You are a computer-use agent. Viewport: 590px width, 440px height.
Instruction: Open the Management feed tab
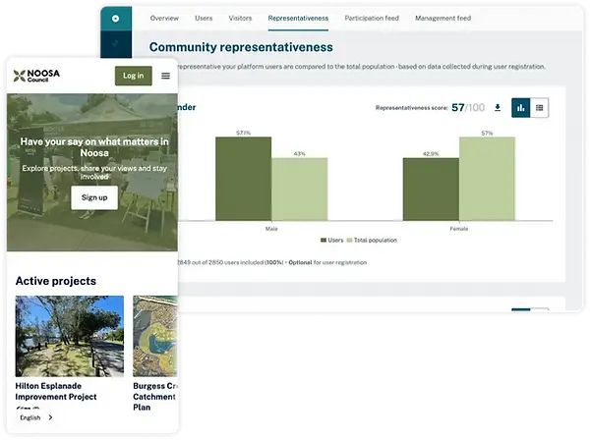click(442, 18)
